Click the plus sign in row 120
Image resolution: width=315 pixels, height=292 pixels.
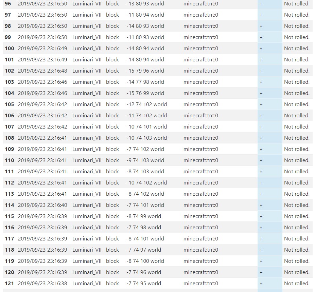point(261,272)
